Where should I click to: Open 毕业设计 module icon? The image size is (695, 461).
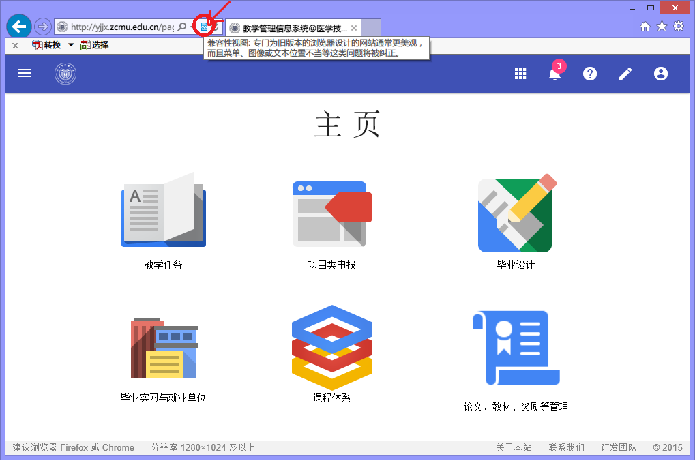(516, 213)
